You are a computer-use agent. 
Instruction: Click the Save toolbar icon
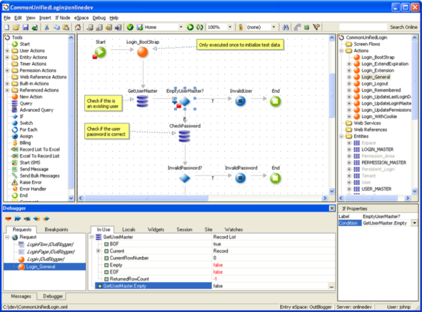pos(25,27)
